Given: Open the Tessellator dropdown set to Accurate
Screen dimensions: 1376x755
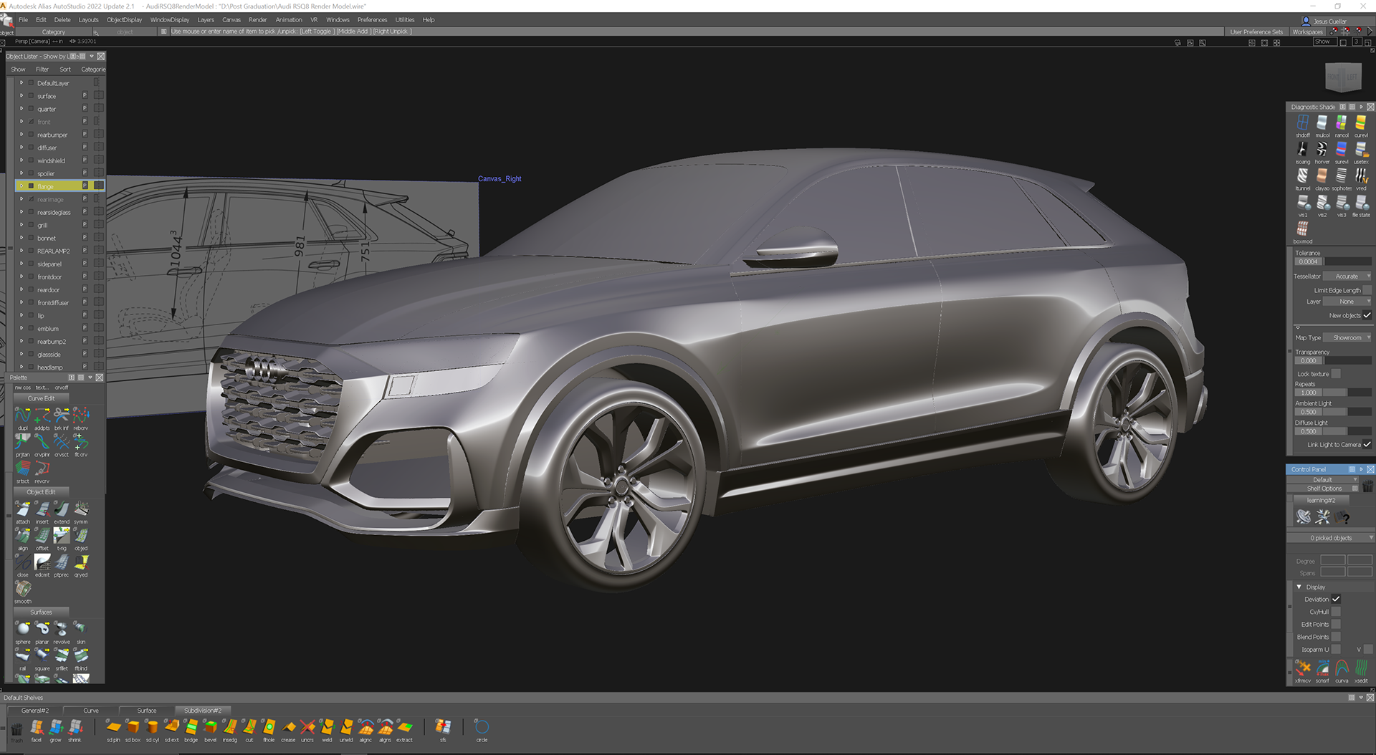Looking at the screenshot, I should 1347,276.
